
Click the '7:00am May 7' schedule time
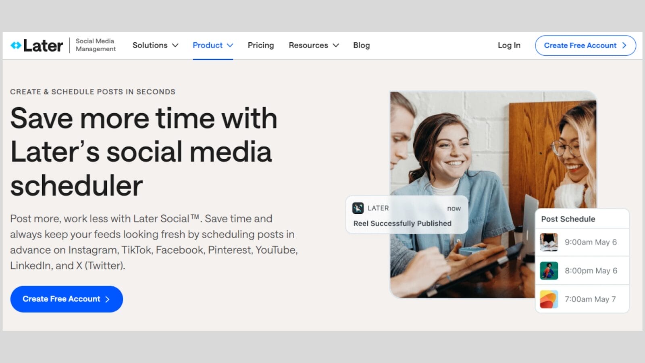(590, 299)
